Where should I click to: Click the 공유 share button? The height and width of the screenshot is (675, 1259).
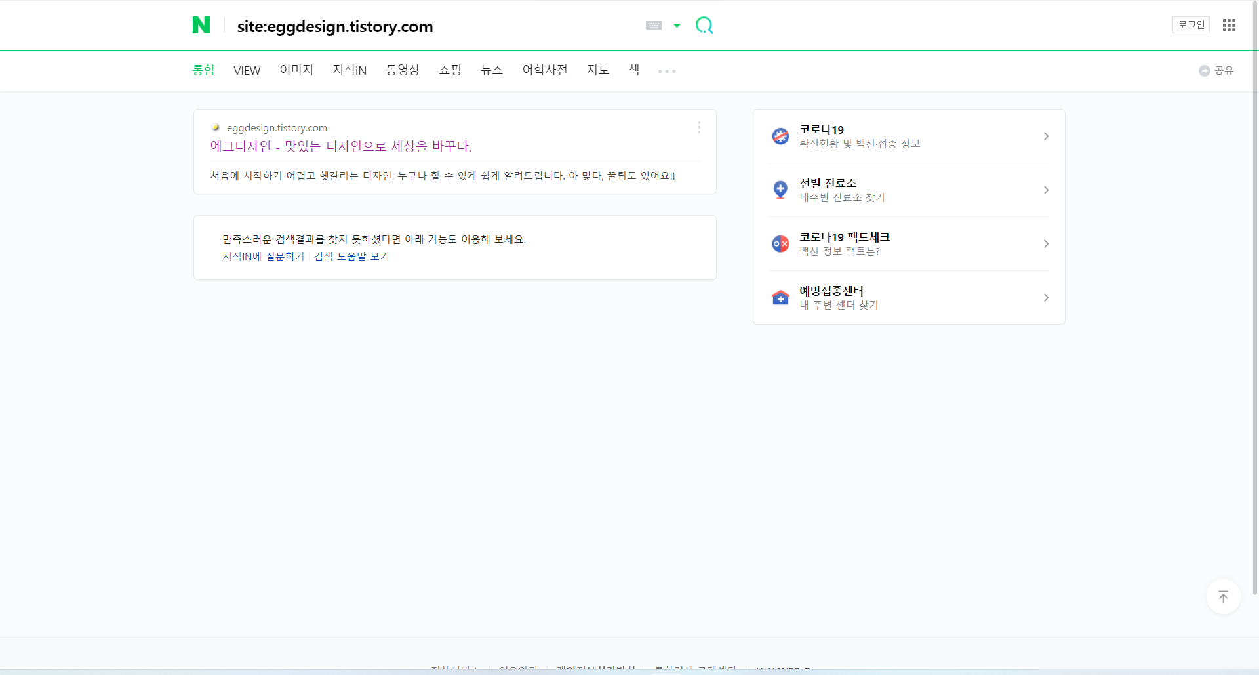point(1216,70)
